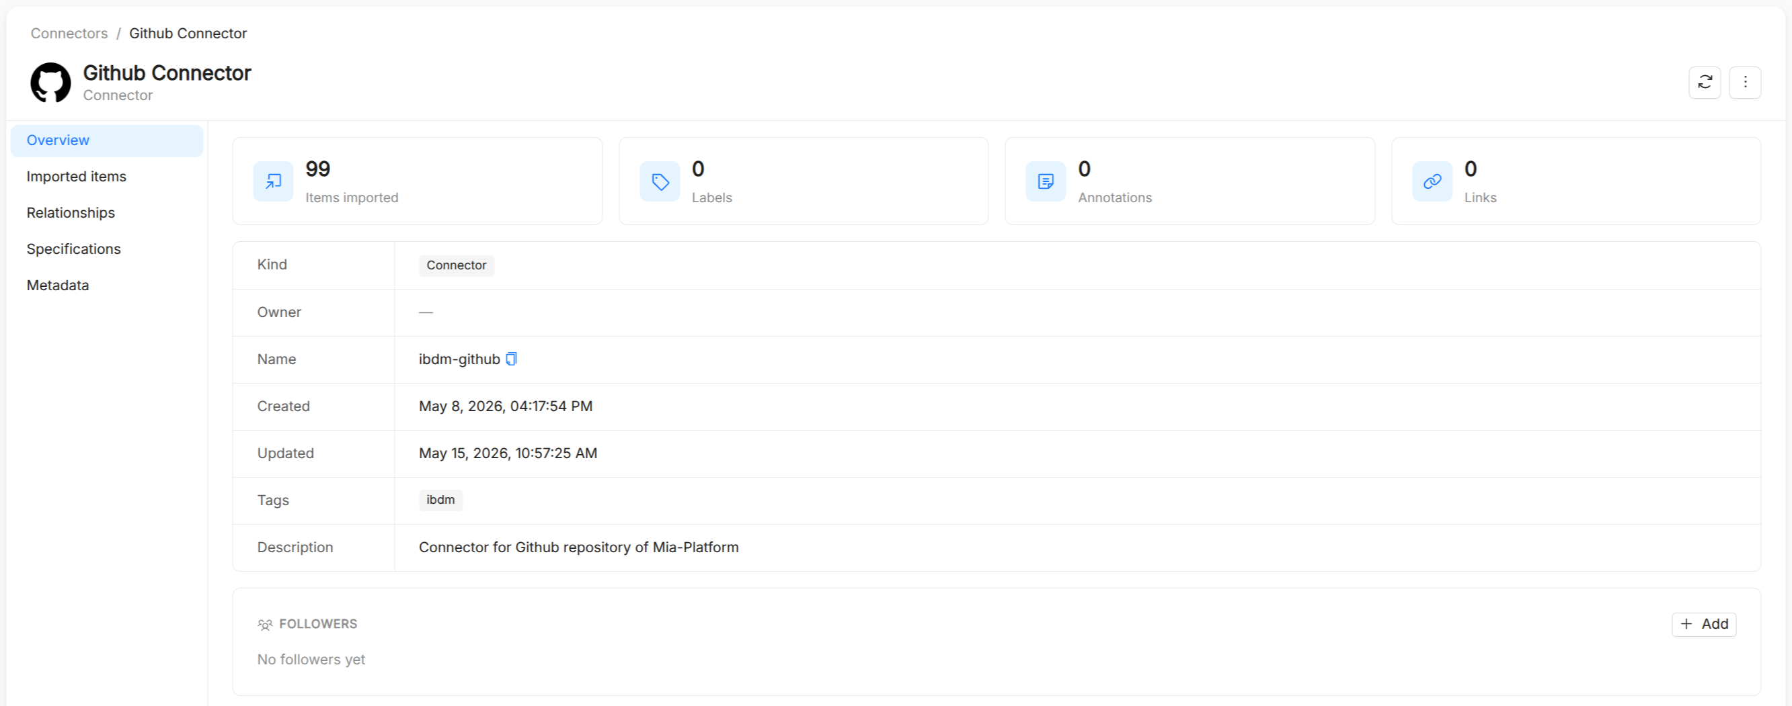Click the Followers people icon
The height and width of the screenshot is (706, 1792).
[265, 625]
